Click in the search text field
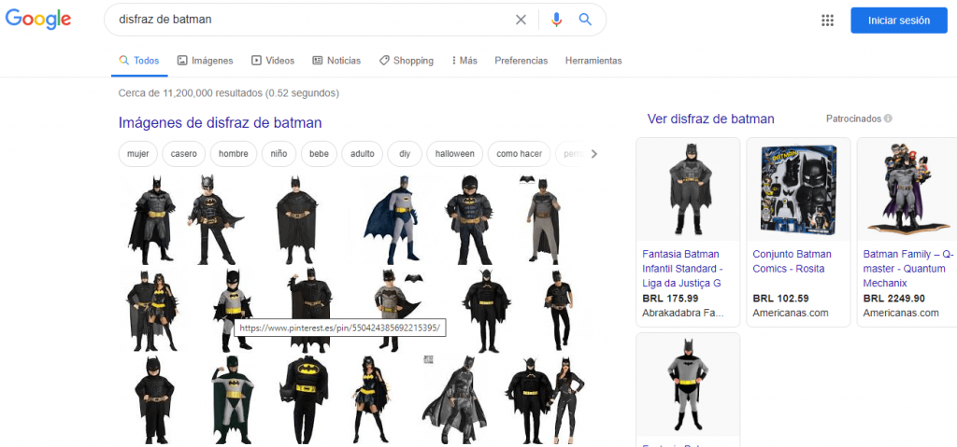 click(x=308, y=20)
